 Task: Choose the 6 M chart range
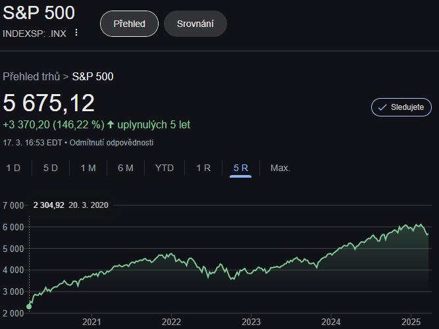click(126, 168)
